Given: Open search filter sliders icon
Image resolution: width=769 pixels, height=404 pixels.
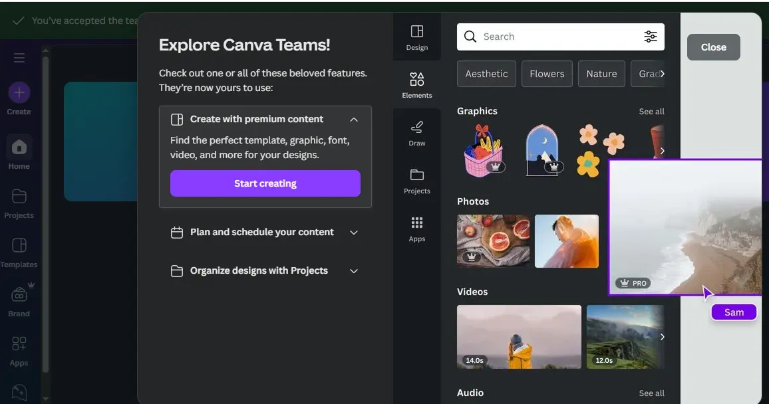Looking at the screenshot, I should (x=651, y=37).
